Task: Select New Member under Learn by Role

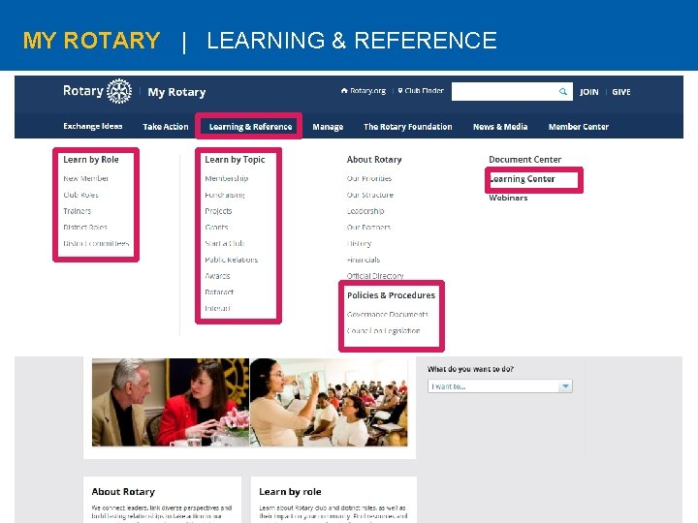Action: pos(86,178)
